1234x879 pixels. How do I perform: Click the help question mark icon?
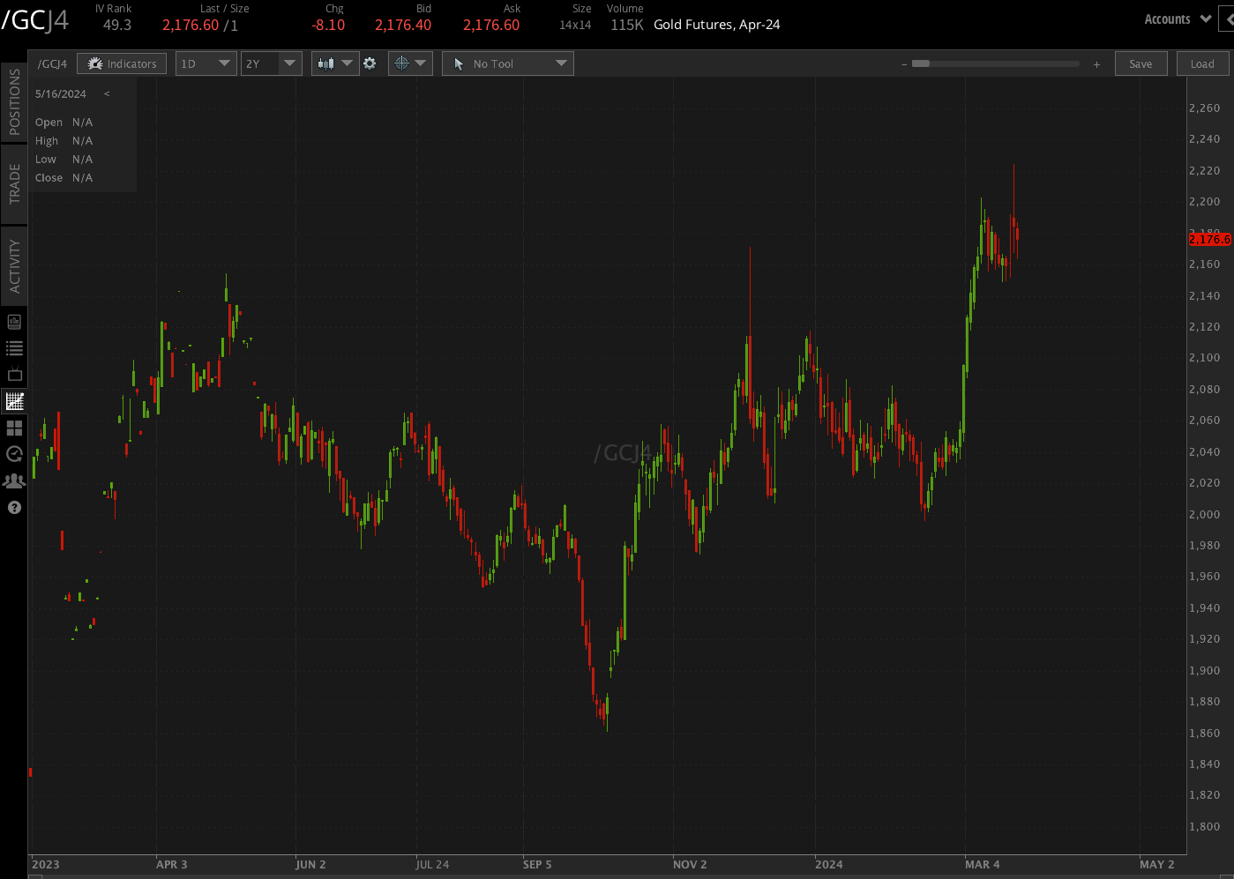tap(14, 507)
